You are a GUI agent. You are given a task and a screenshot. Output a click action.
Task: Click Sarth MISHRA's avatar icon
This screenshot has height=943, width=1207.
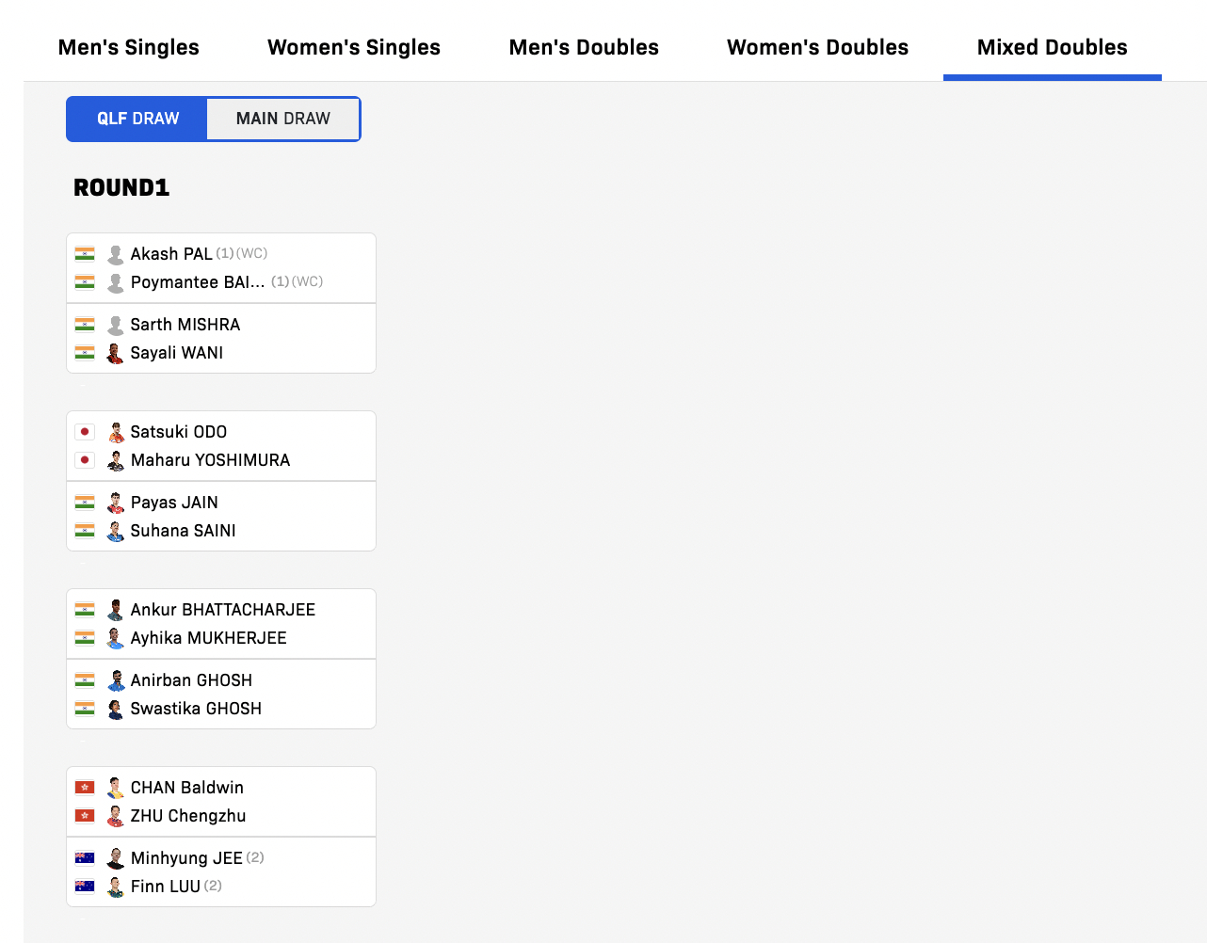pyautogui.click(x=116, y=325)
